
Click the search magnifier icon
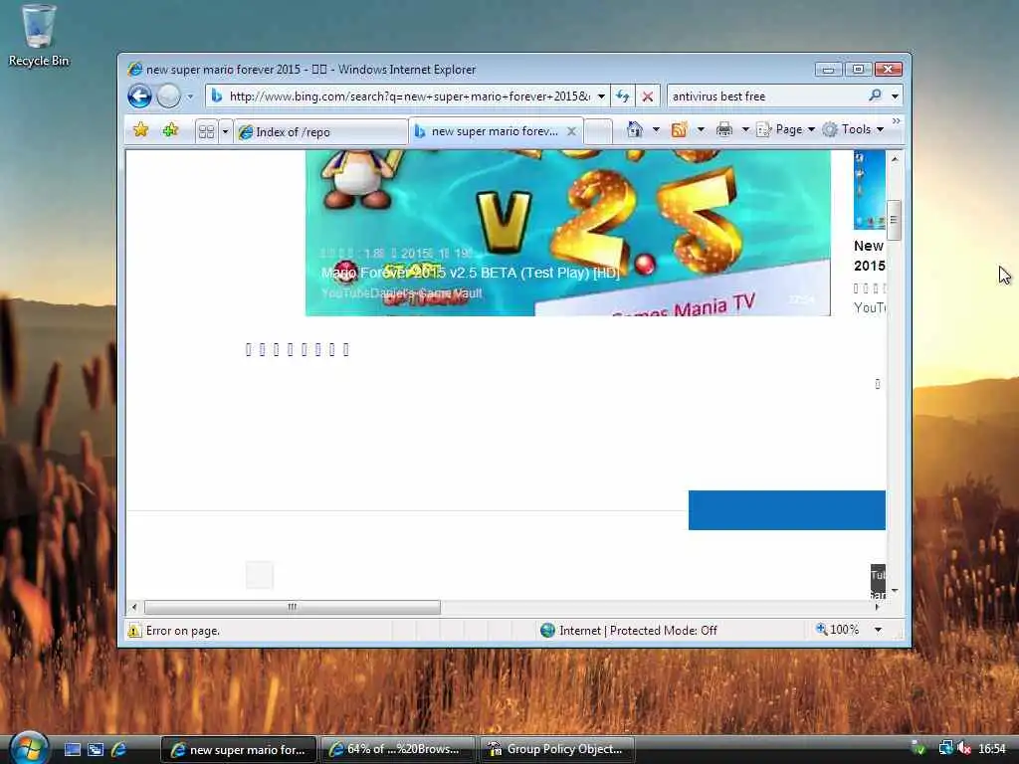(x=876, y=95)
